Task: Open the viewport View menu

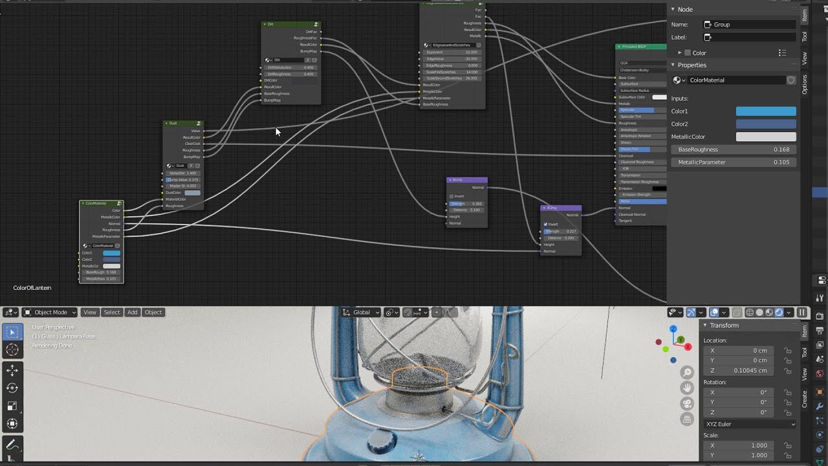Action: click(90, 313)
